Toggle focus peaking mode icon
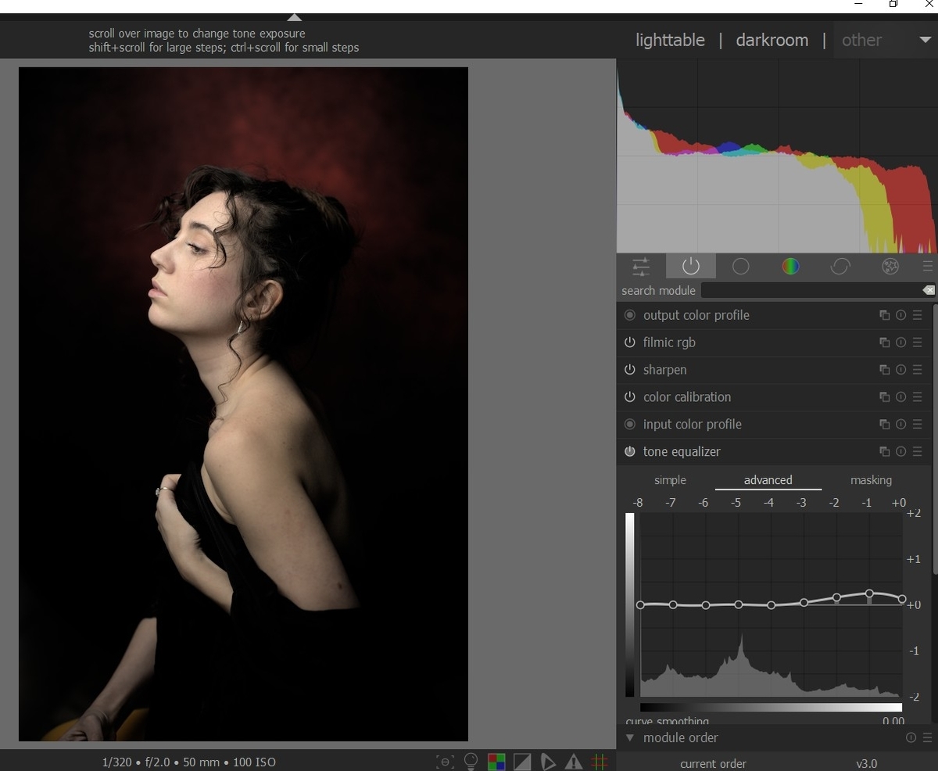 click(445, 762)
